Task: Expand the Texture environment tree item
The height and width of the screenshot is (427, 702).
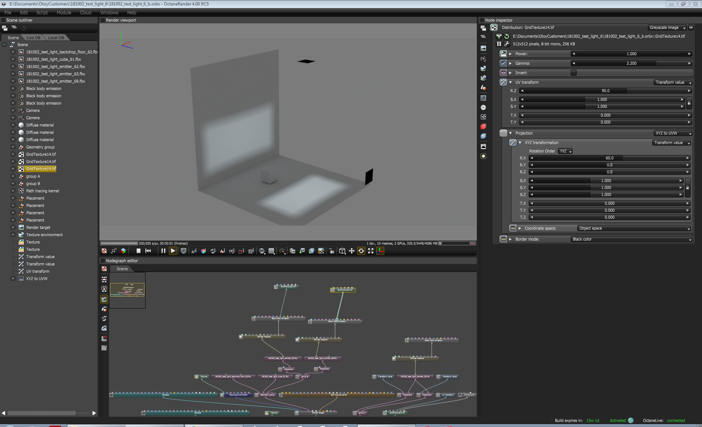Action: [13, 235]
